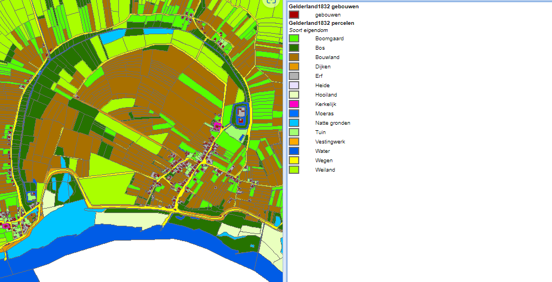Click the dark red gebouwen legend swatch

pos(294,15)
